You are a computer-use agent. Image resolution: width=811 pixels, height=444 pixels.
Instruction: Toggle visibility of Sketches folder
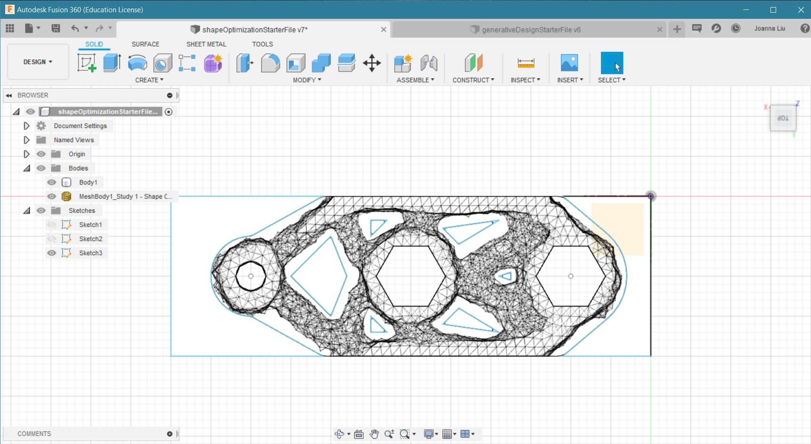41,210
